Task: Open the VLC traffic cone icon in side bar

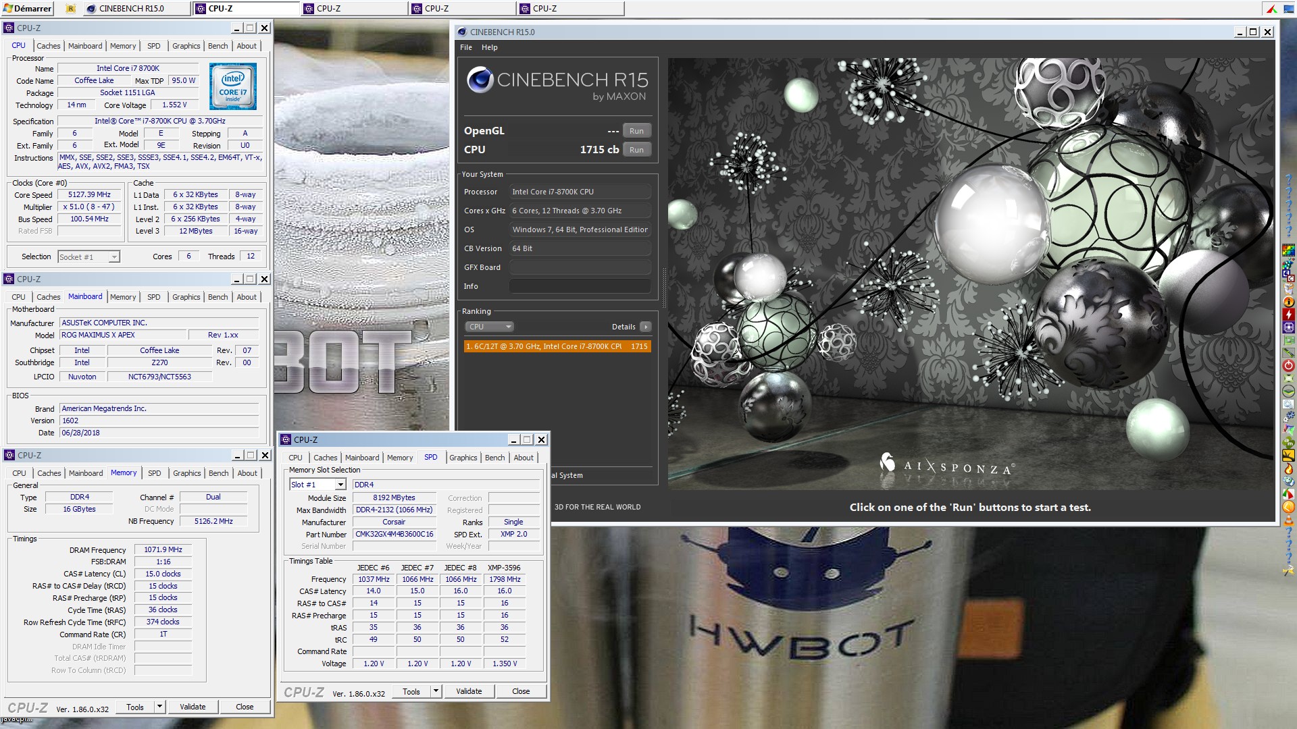Action: point(1288,520)
